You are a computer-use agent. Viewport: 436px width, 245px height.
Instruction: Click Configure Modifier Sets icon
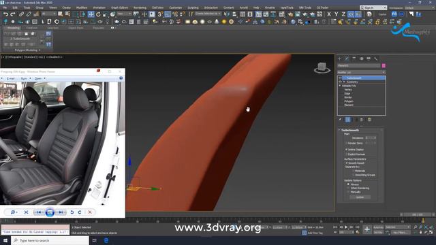pos(369,120)
